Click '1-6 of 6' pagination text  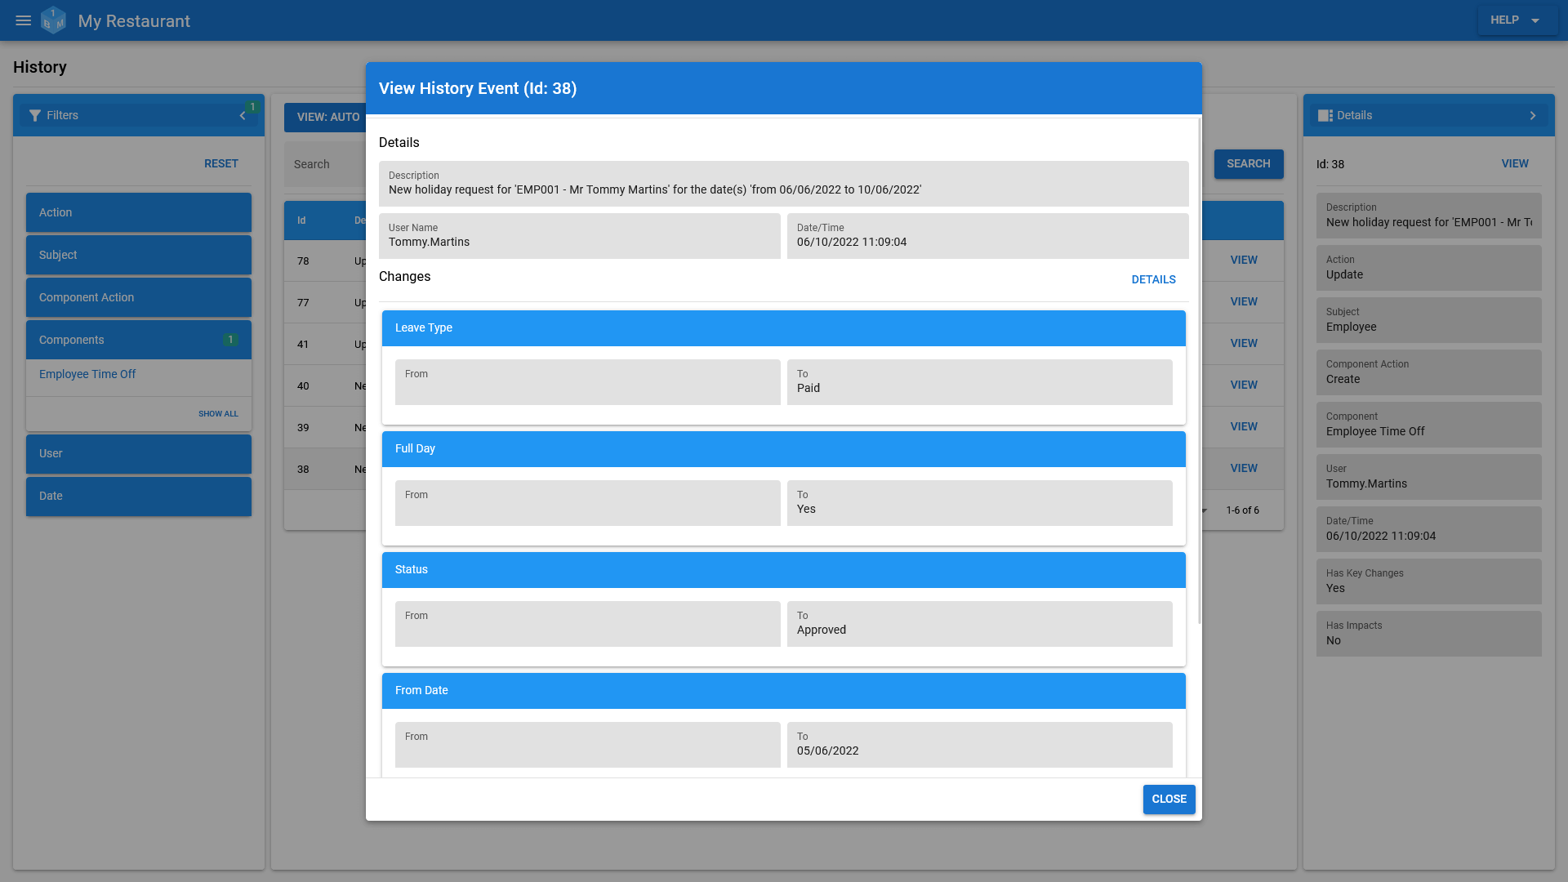tap(1242, 510)
